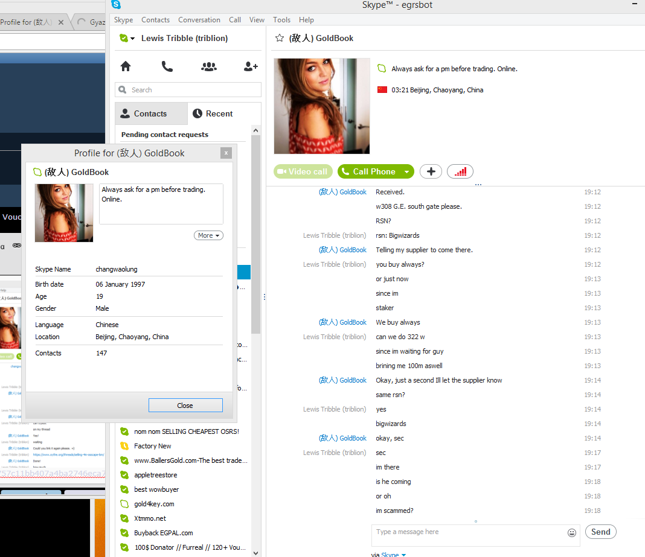Click status icon beside Buyback EGPAL.com contact
This screenshot has height=557, width=645.
pos(124,533)
